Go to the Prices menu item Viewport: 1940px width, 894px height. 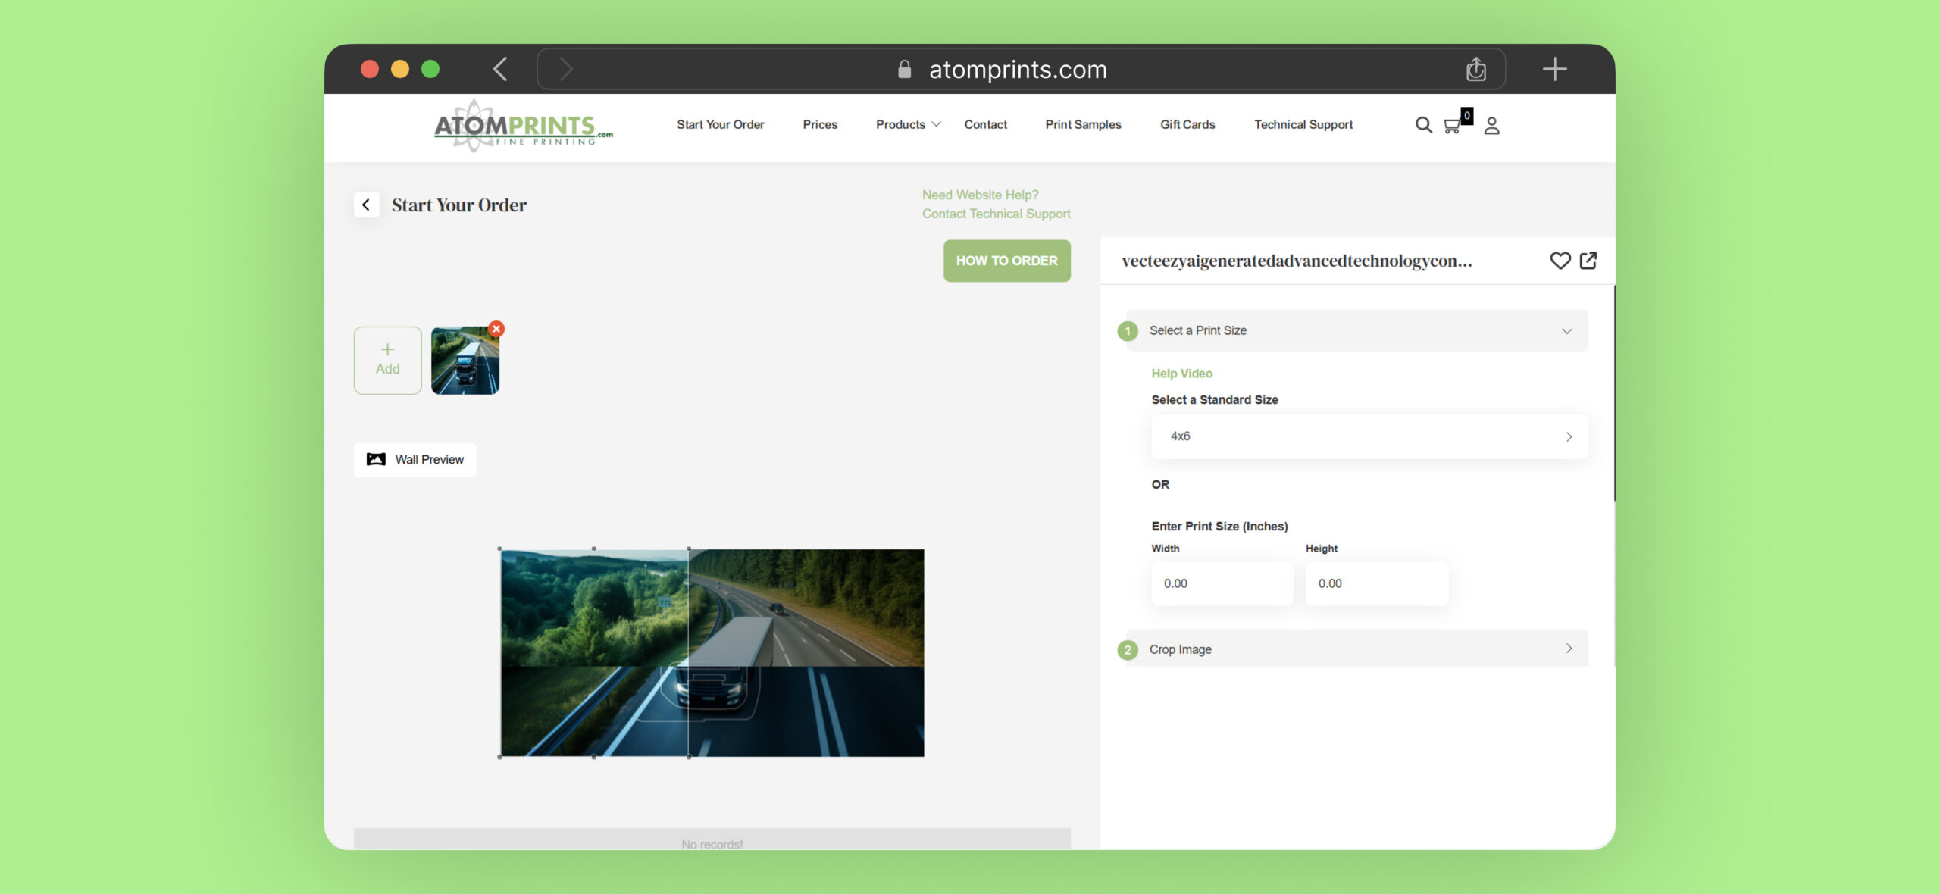(820, 124)
